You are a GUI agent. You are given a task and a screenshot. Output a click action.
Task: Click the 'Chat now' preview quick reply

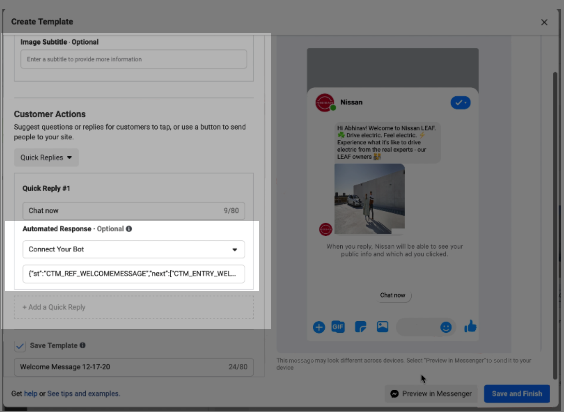[x=392, y=295]
